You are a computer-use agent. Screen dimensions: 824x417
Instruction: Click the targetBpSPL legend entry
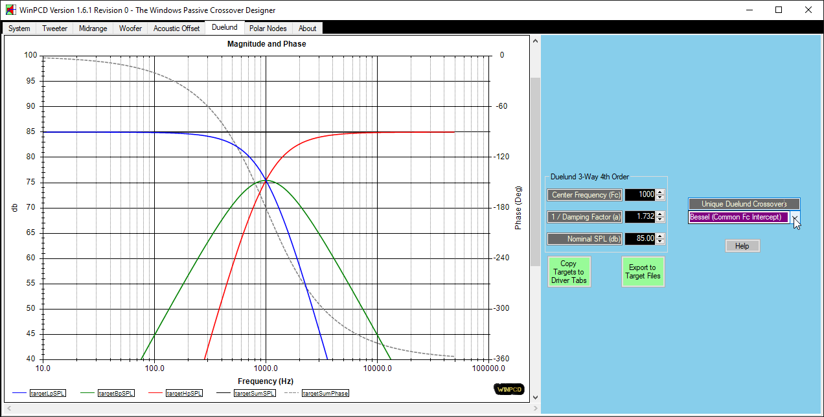click(x=116, y=393)
